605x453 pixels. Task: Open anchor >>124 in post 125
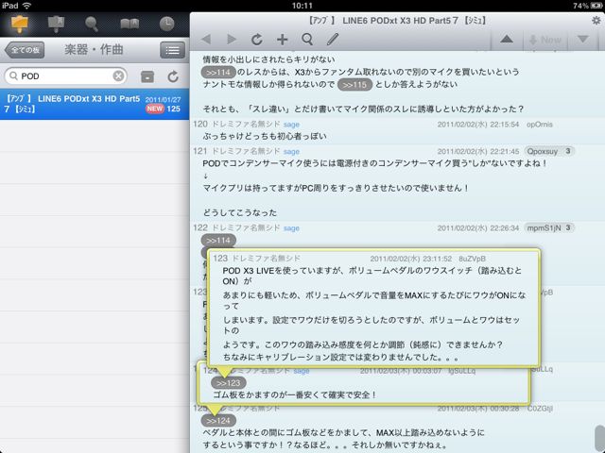[218, 421]
